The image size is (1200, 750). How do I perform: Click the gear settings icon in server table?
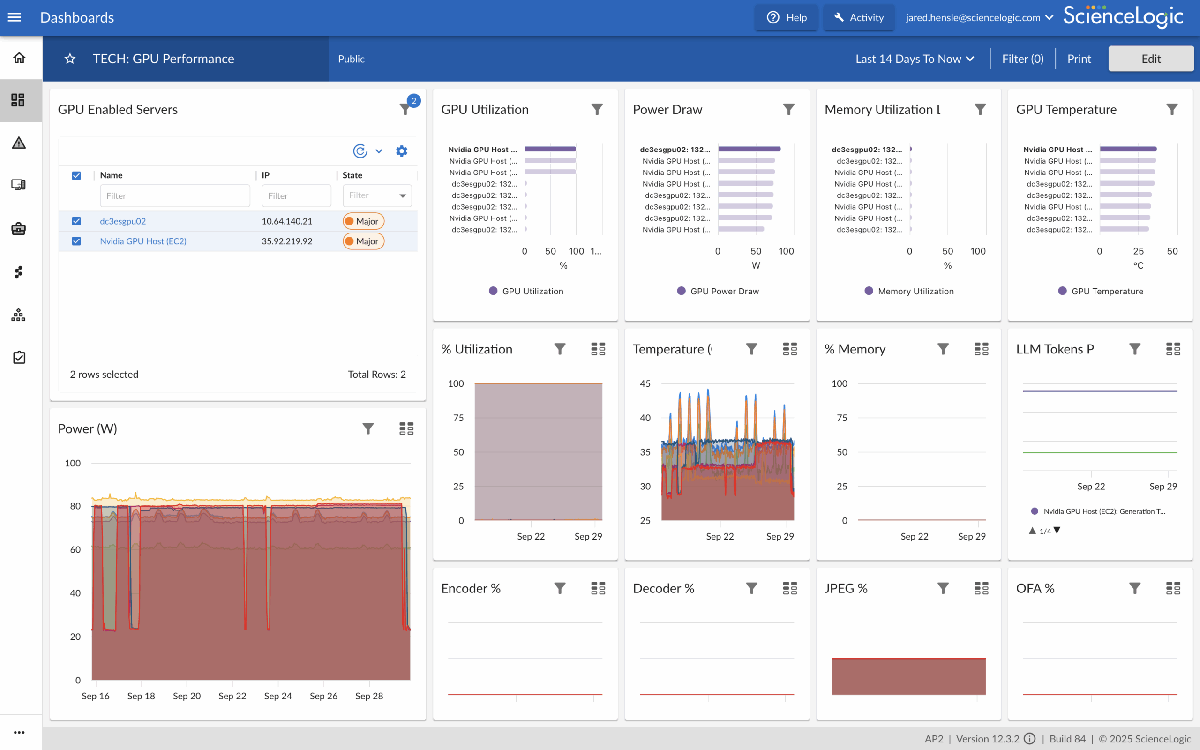pos(402,151)
